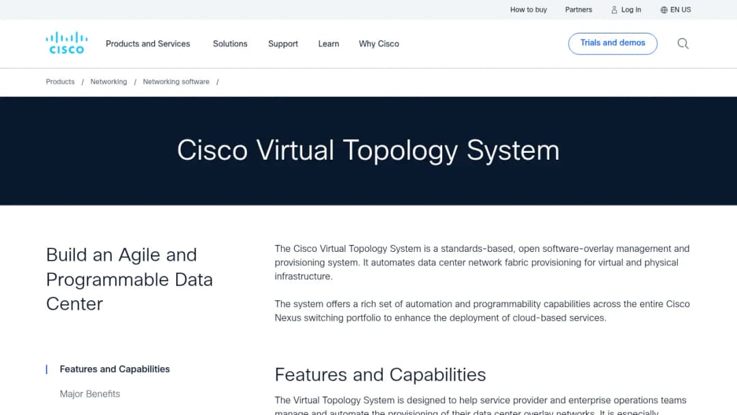This screenshot has height=415, width=737.
Task: Go to Products breadcrumb
Action: (60, 82)
